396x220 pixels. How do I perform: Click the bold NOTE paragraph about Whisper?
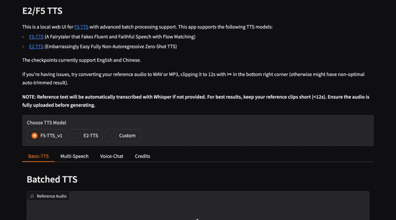pos(196,101)
